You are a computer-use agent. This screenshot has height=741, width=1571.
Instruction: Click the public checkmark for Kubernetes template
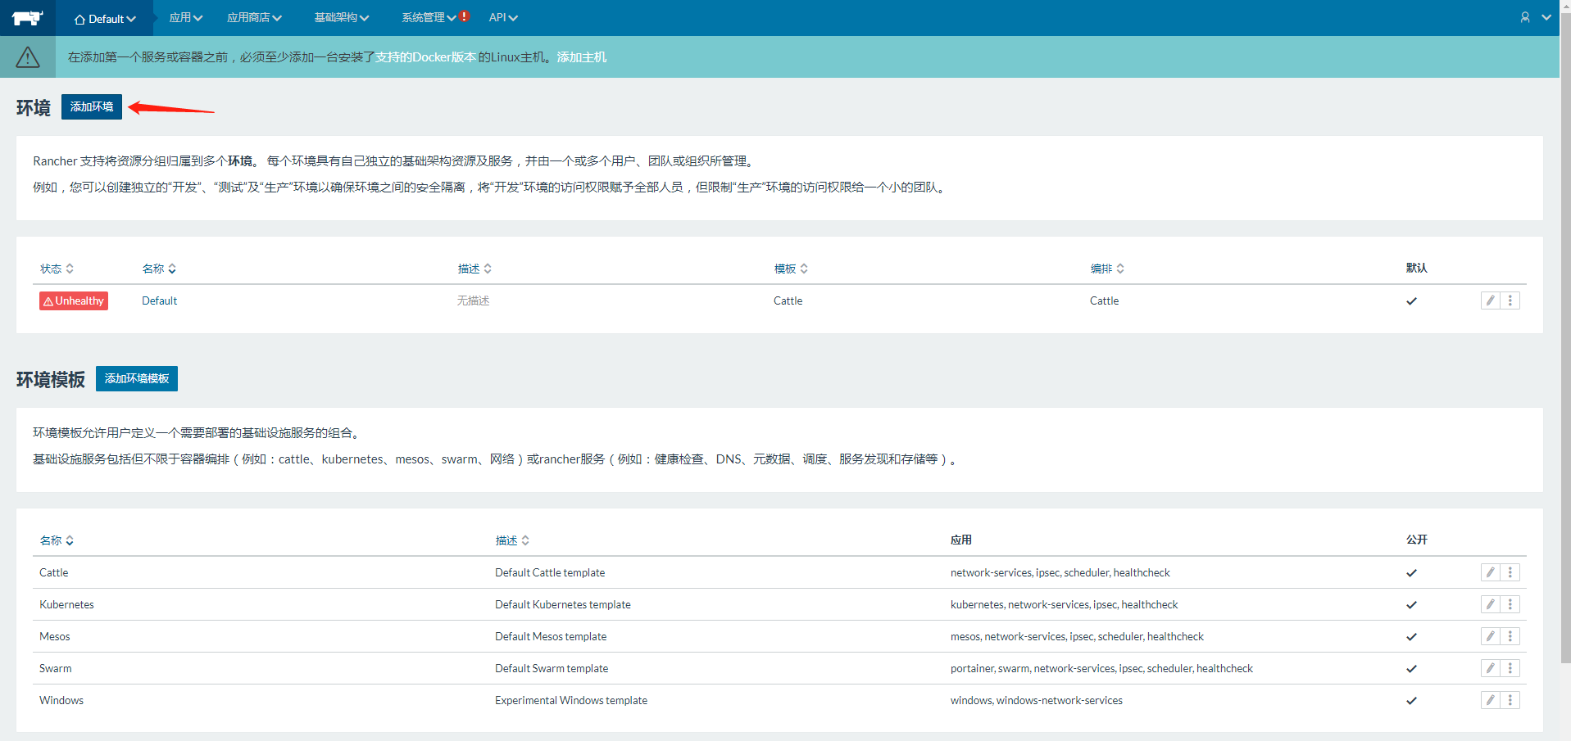(x=1411, y=604)
